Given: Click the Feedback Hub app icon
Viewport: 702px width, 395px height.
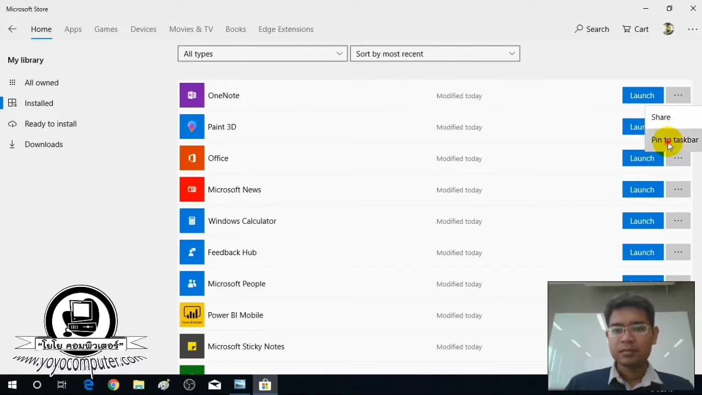Looking at the screenshot, I should [x=191, y=252].
